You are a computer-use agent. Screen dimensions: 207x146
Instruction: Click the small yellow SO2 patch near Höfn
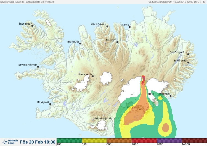click(160, 98)
